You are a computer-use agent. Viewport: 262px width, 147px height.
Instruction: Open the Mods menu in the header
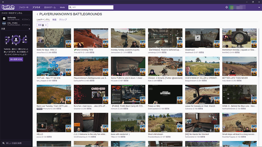[x=62, y=7]
